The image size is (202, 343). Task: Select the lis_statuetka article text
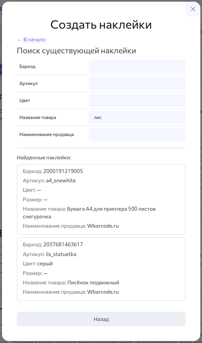click(x=61, y=254)
